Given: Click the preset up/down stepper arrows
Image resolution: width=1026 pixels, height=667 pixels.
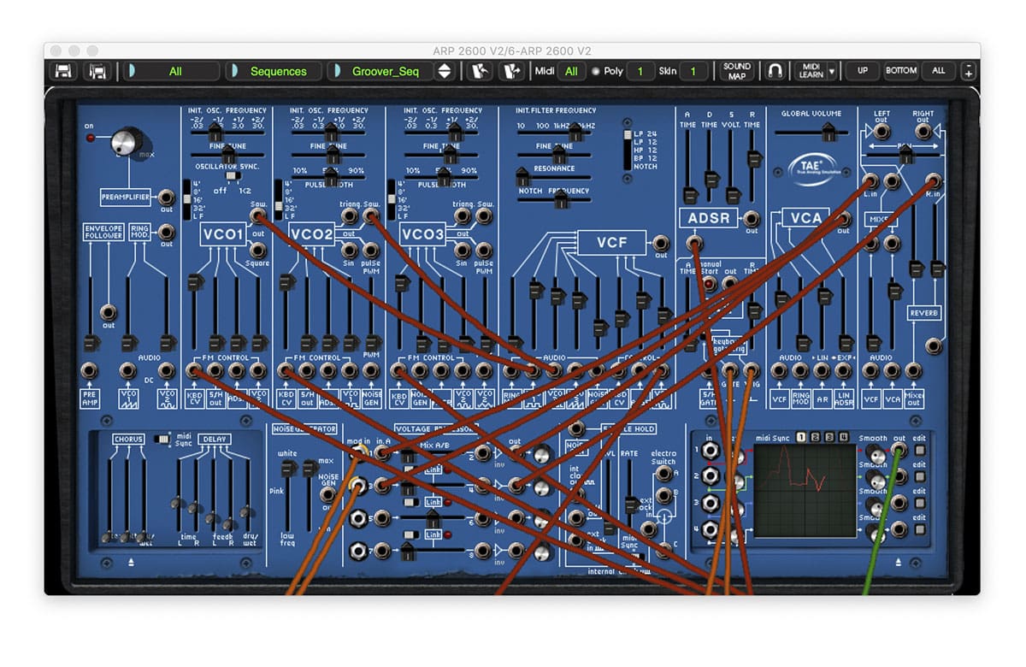Looking at the screenshot, I should click(x=445, y=72).
